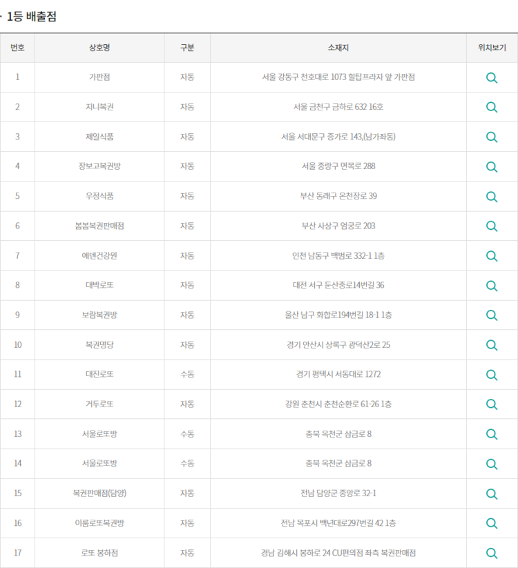
Task: Open location view for 가판점
Action: [x=492, y=78]
